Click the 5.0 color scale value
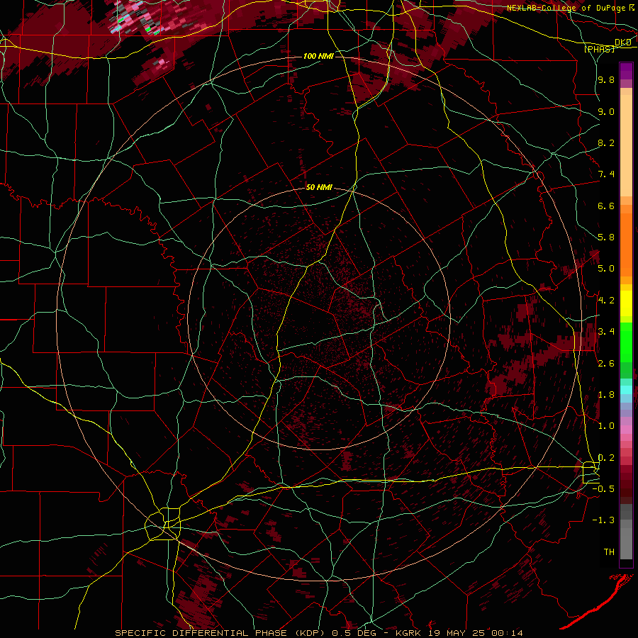This screenshot has height=638, width=638. point(606,269)
